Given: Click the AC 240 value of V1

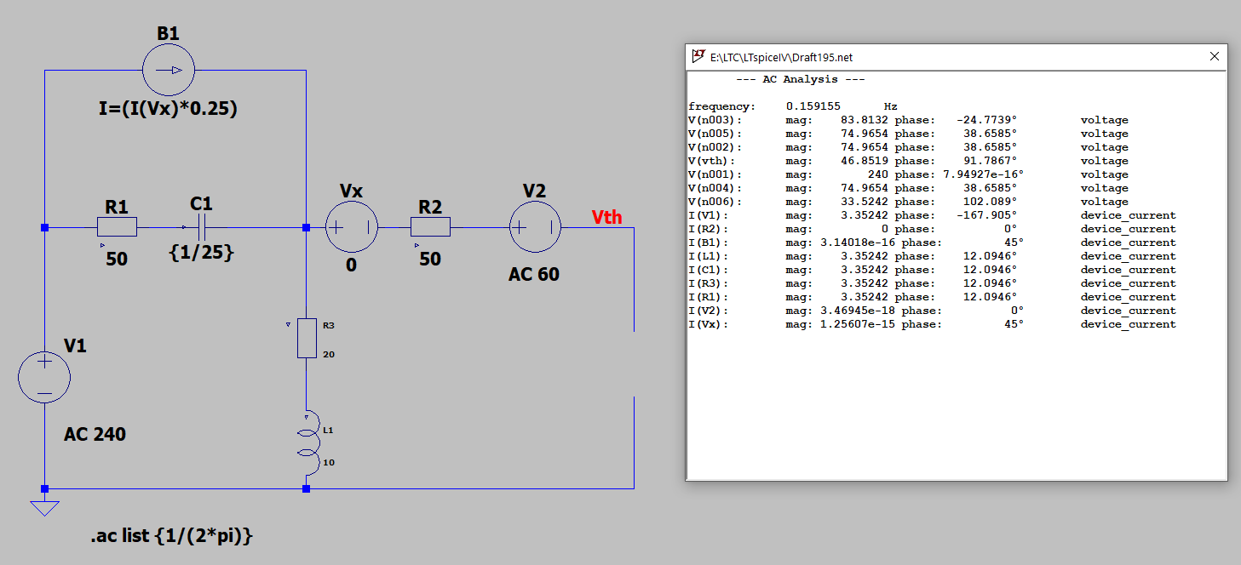Looking at the screenshot, I should tap(95, 434).
